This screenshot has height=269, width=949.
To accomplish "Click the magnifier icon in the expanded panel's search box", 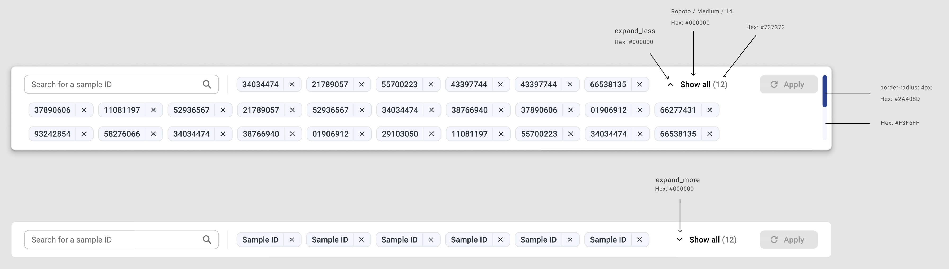I will (207, 85).
